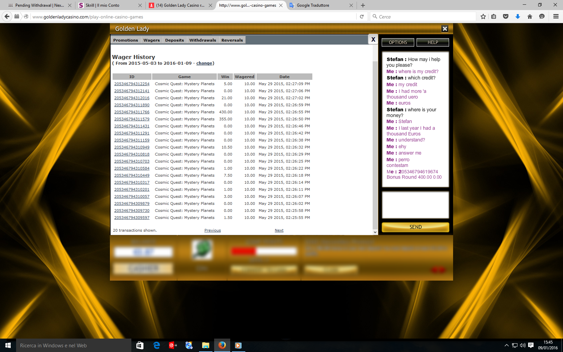This screenshot has height=352, width=563.
Task: Click the Windows taskbar search box
Action: coord(73,345)
